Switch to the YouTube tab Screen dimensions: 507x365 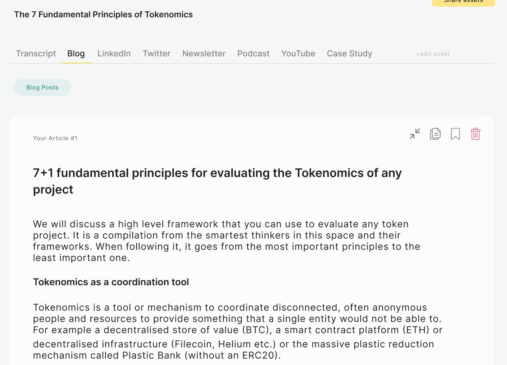pyautogui.click(x=298, y=54)
